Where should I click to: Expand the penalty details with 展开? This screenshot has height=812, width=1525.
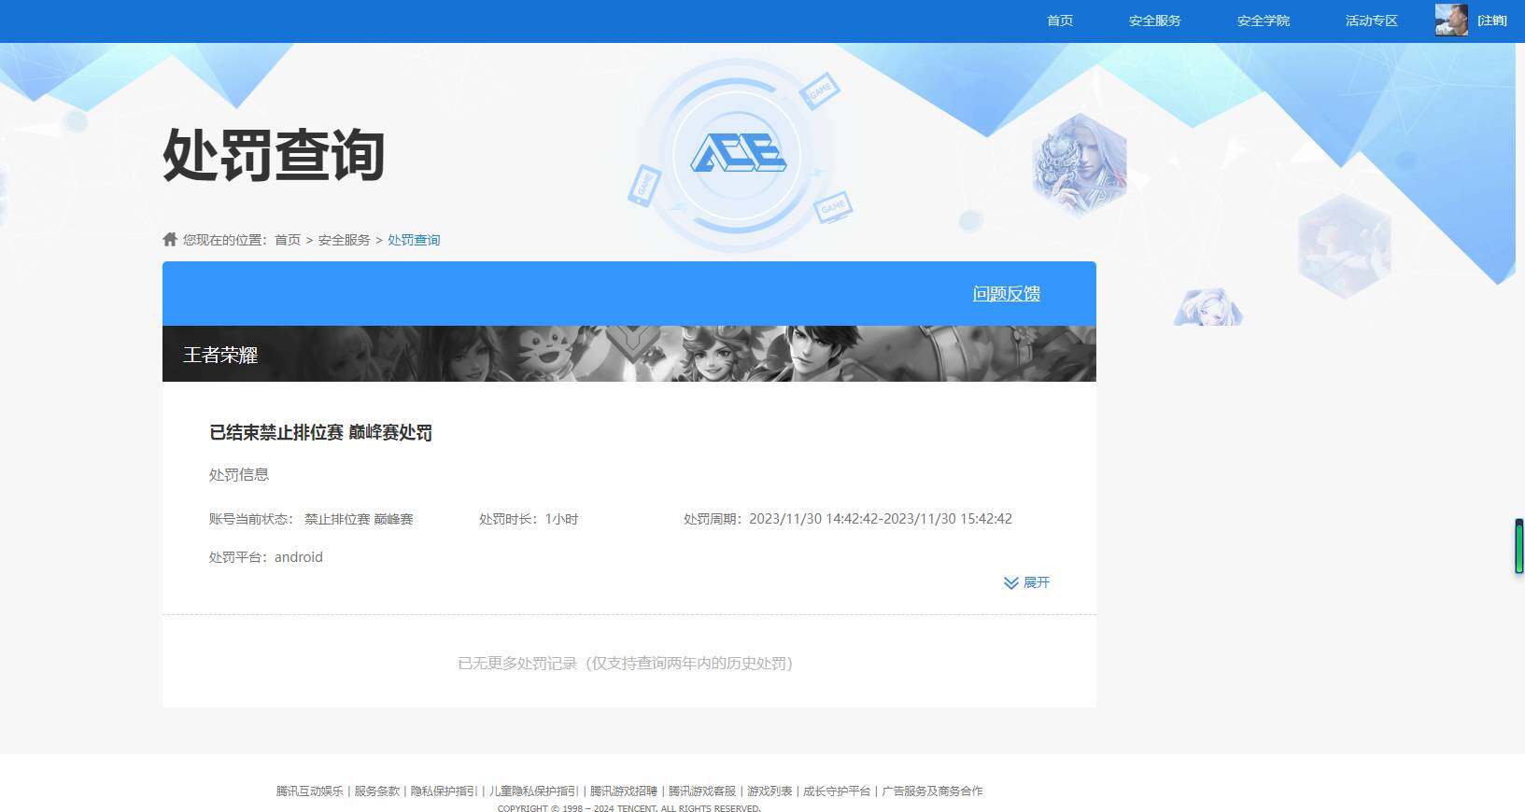(1026, 582)
